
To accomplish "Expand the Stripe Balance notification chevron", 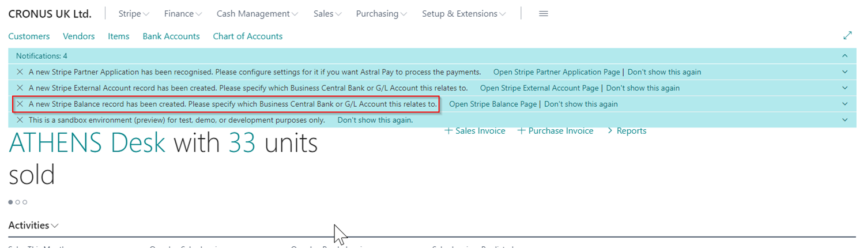I will point(845,104).
